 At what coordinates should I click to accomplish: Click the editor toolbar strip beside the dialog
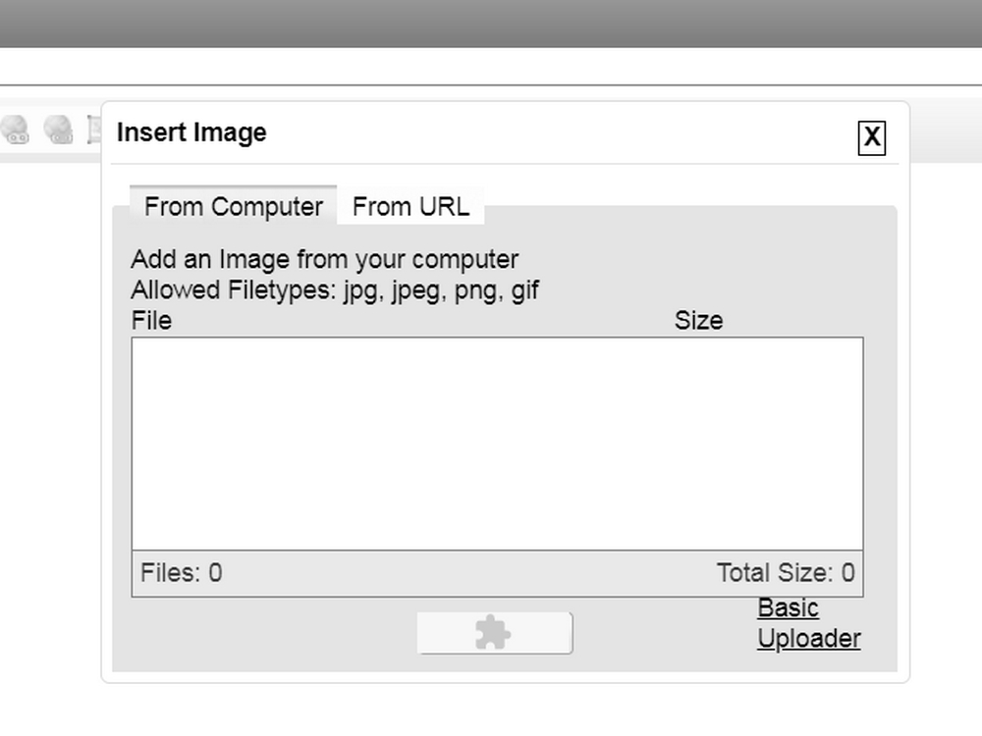pos(946,131)
